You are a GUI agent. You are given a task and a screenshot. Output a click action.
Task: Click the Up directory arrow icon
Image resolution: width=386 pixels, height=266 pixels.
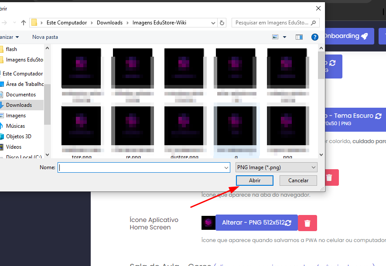(24, 23)
